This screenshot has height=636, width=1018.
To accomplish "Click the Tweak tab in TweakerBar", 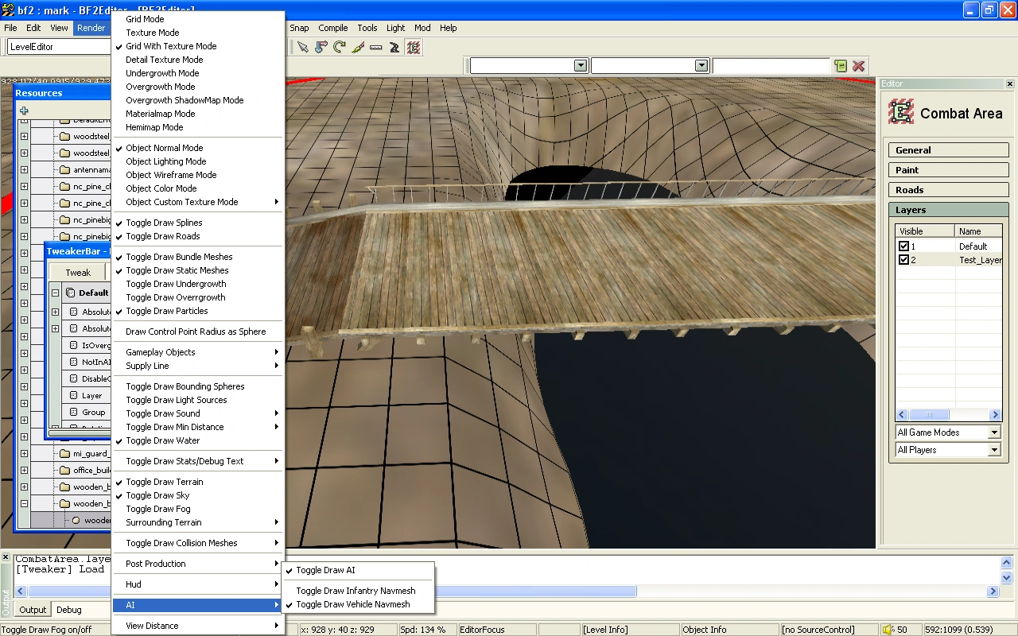I will [x=78, y=273].
